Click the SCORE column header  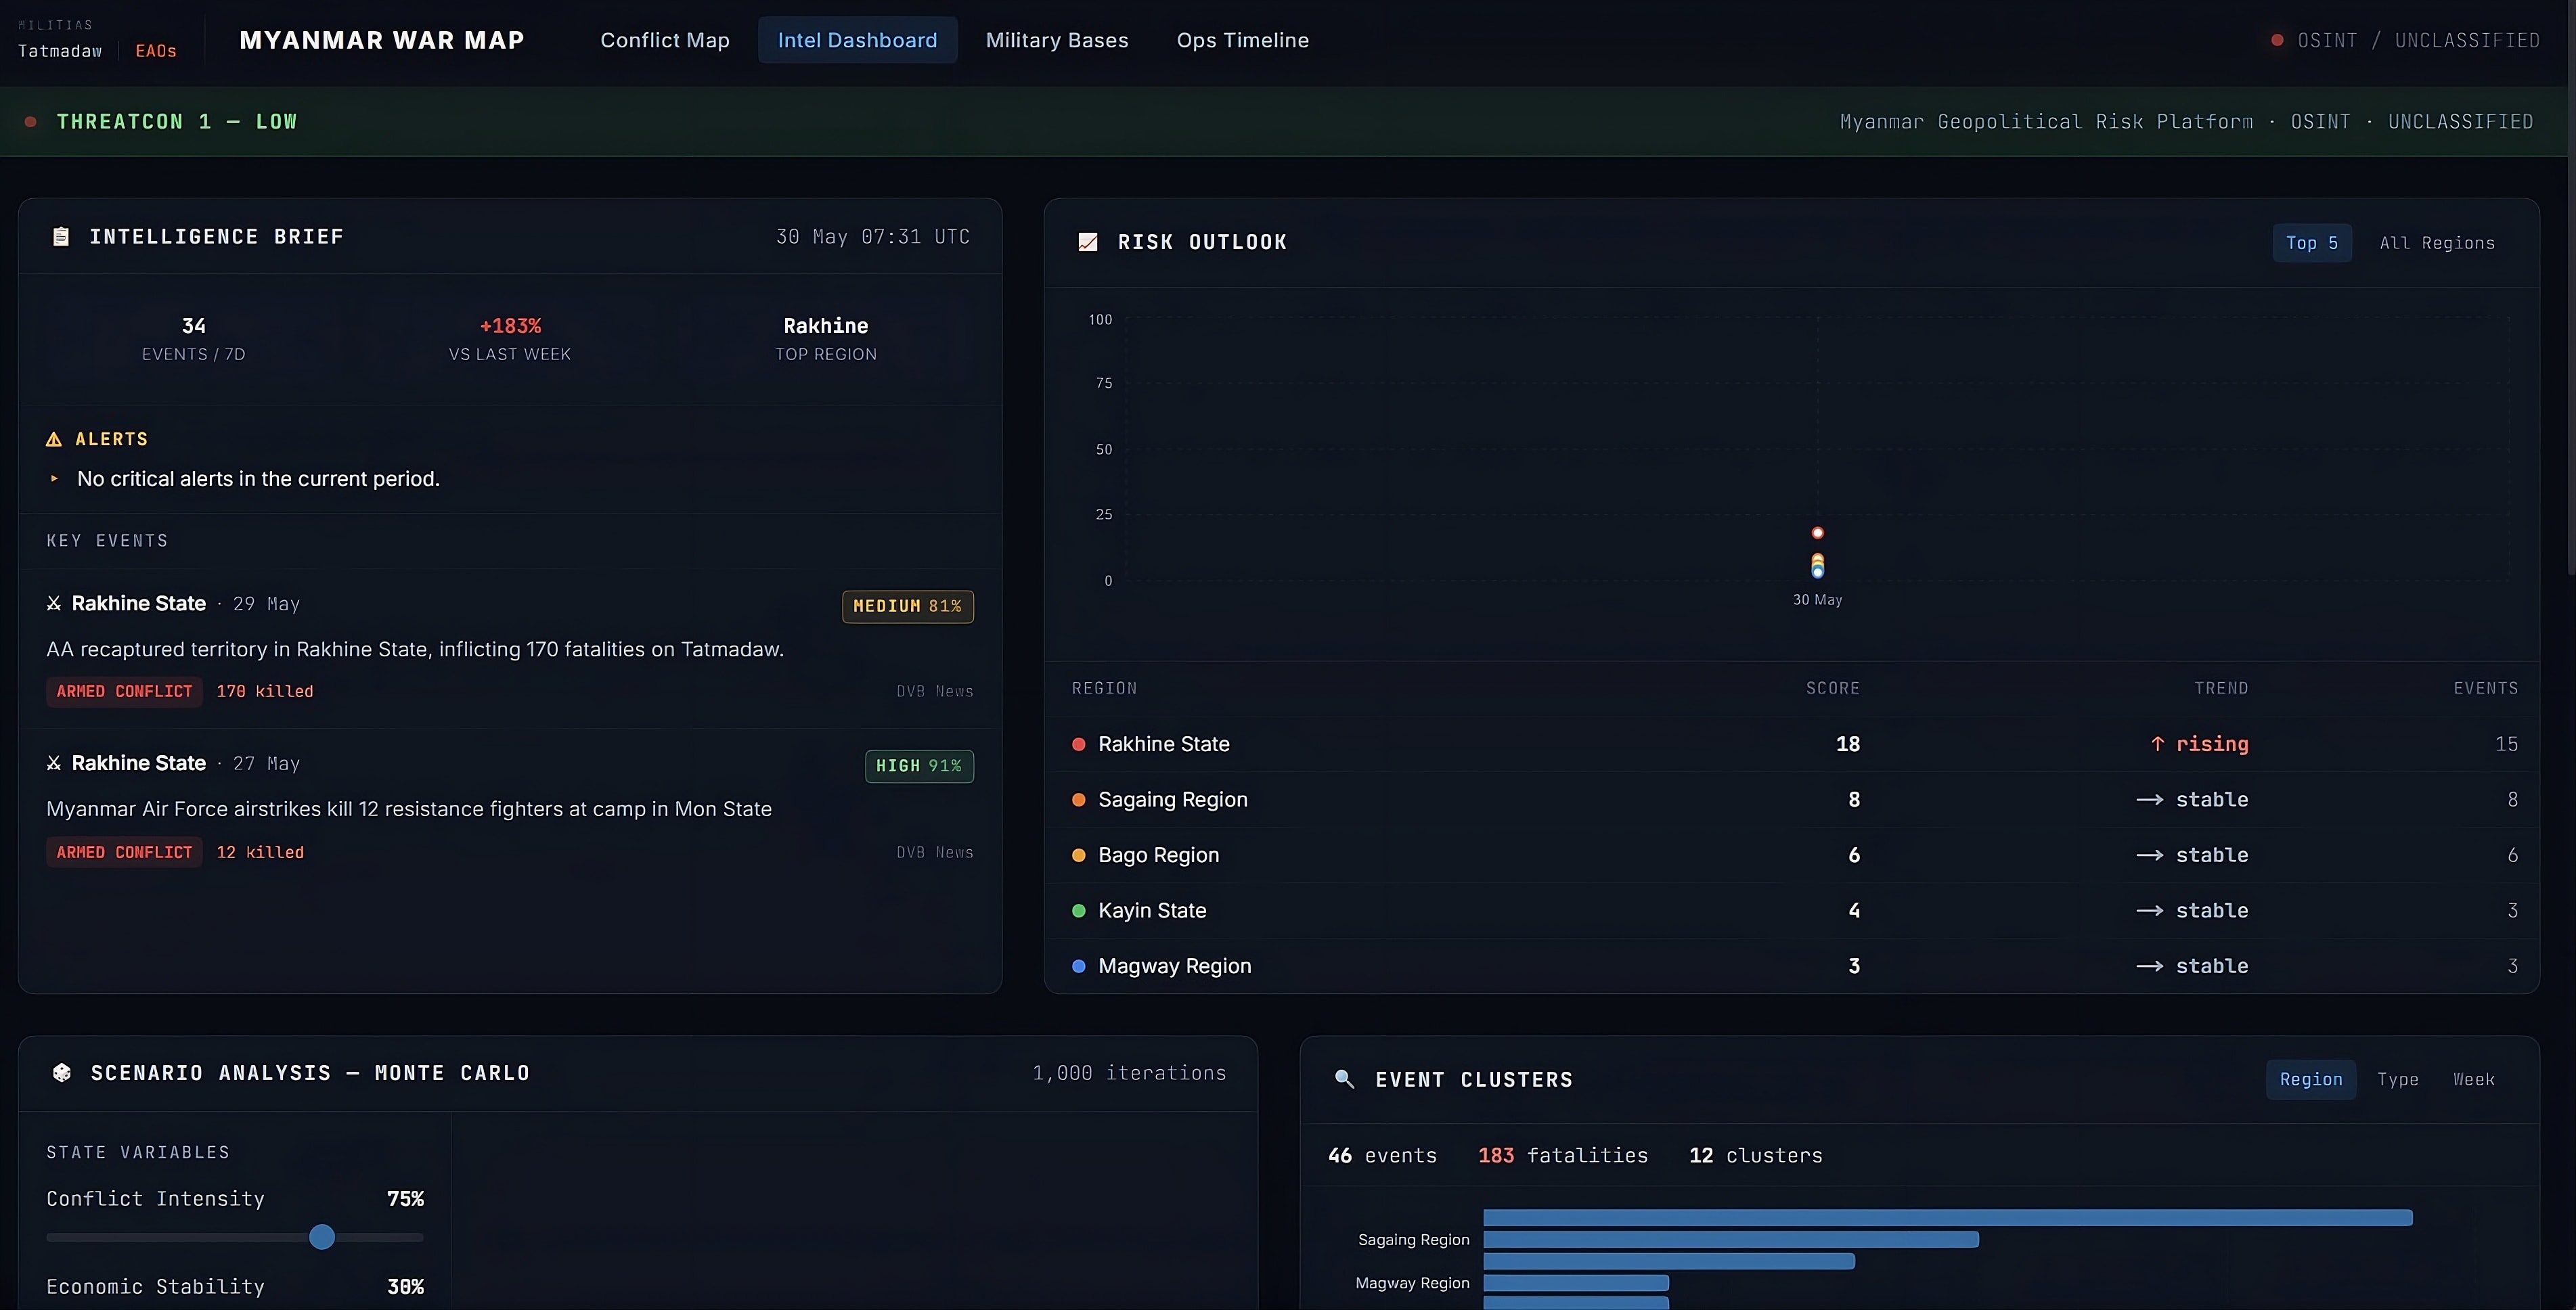pos(1832,688)
